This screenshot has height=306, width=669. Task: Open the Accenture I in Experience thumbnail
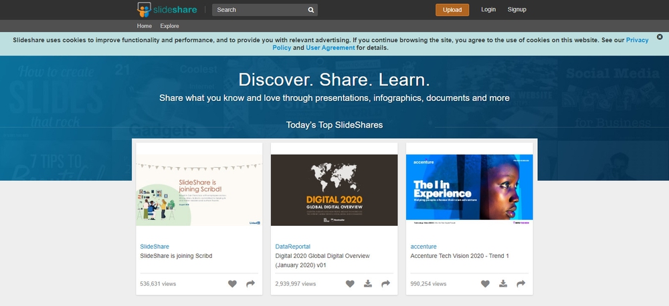470,190
